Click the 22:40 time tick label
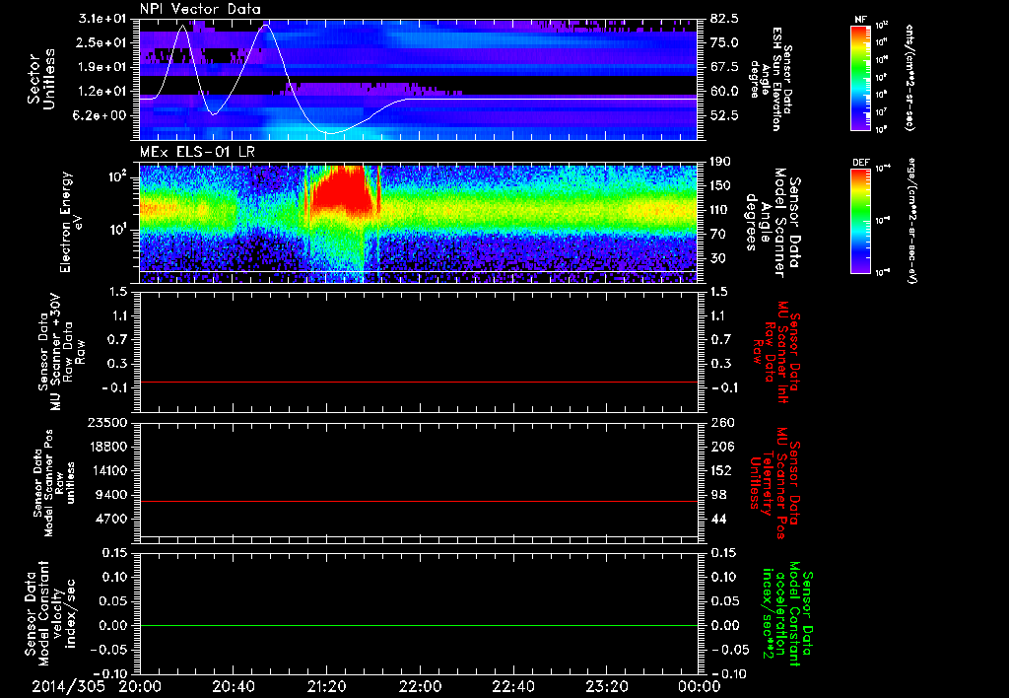1009x698 pixels. point(513,686)
